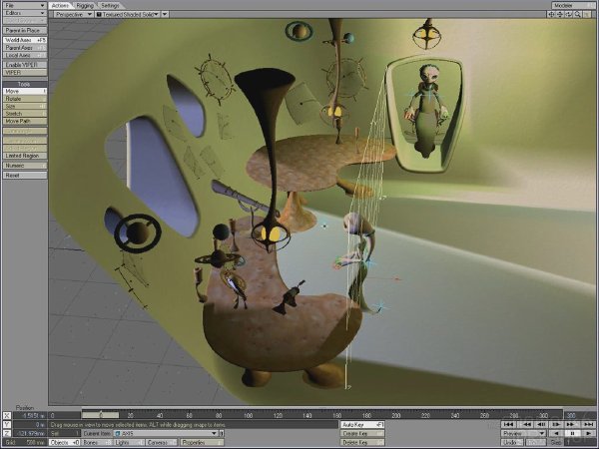The height and width of the screenshot is (449, 599).
Task: Switch to Local Axes coordinate mode
Action: [25, 55]
